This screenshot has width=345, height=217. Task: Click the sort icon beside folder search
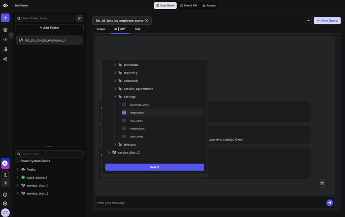click(80, 18)
